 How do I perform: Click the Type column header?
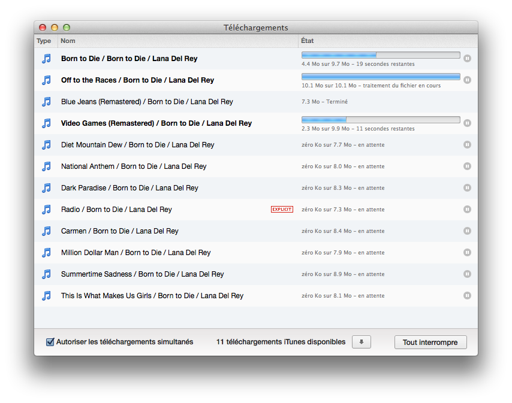tap(44, 41)
